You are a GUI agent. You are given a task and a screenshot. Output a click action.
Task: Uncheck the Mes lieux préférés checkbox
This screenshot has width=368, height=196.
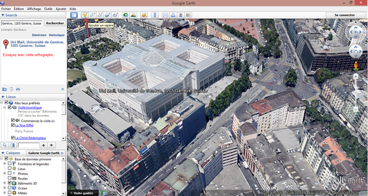click(x=6, y=103)
